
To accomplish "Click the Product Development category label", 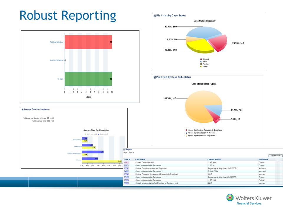I will click(74, 153).
